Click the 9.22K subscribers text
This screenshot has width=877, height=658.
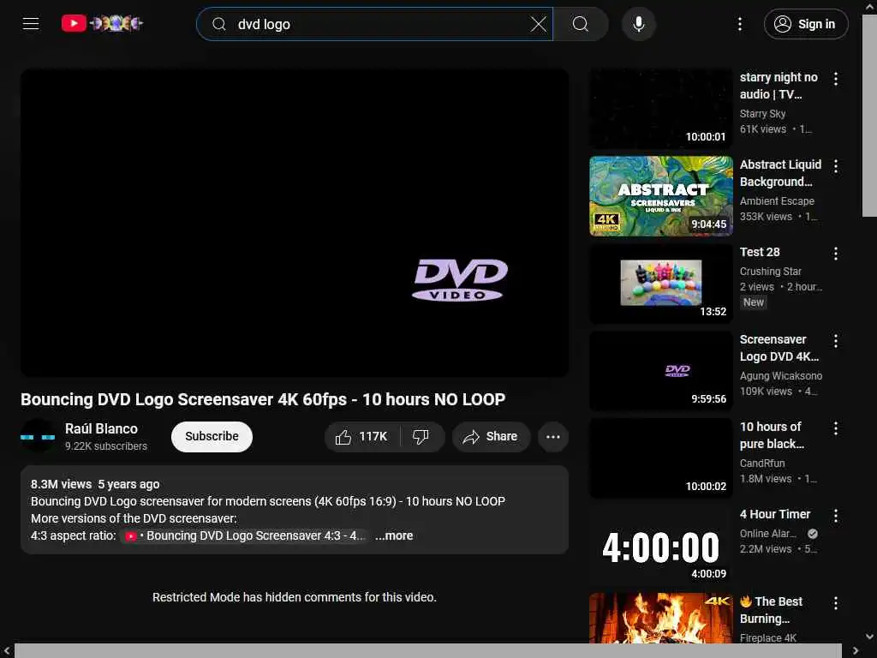coord(105,446)
